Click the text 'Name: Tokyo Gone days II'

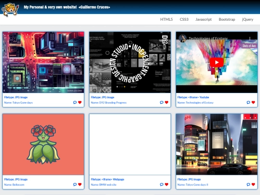[193, 184]
